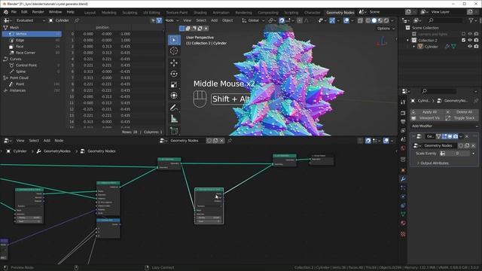Open the outliner filter dropdown

pyautogui.click(x=472, y=20)
